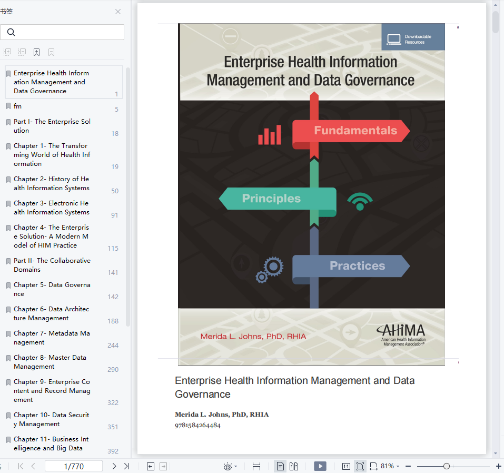Click the 'Downloadable Resources' badge on the cover
The height and width of the screenshot is (473, 504).
pyautogui.click(x=413, y=37)
